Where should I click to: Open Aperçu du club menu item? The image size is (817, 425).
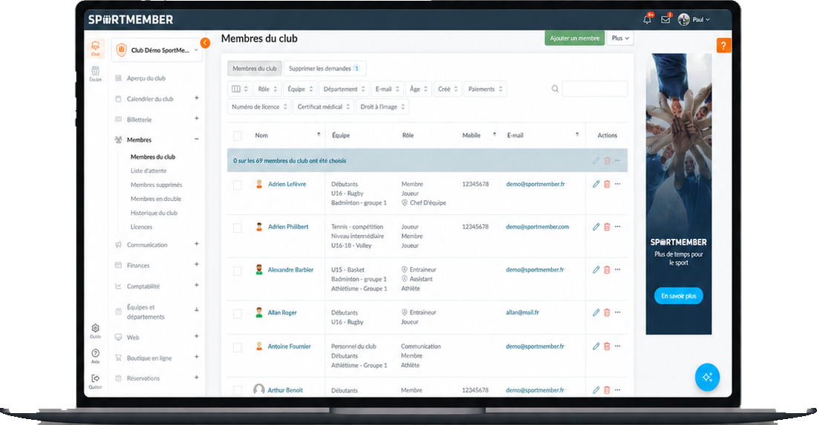pos(146,78)
